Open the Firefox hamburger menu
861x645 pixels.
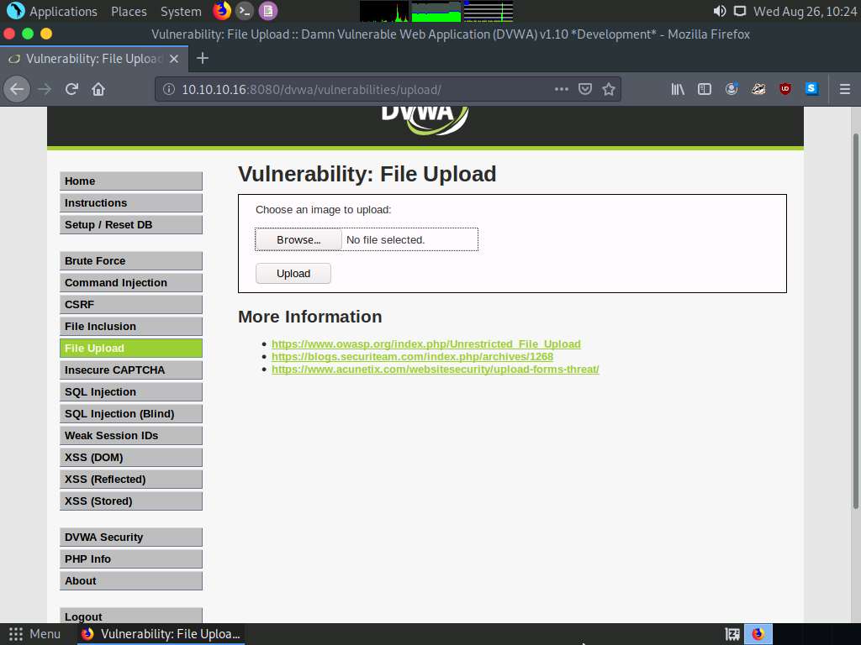pyautogui.click(x=844, y=89)
